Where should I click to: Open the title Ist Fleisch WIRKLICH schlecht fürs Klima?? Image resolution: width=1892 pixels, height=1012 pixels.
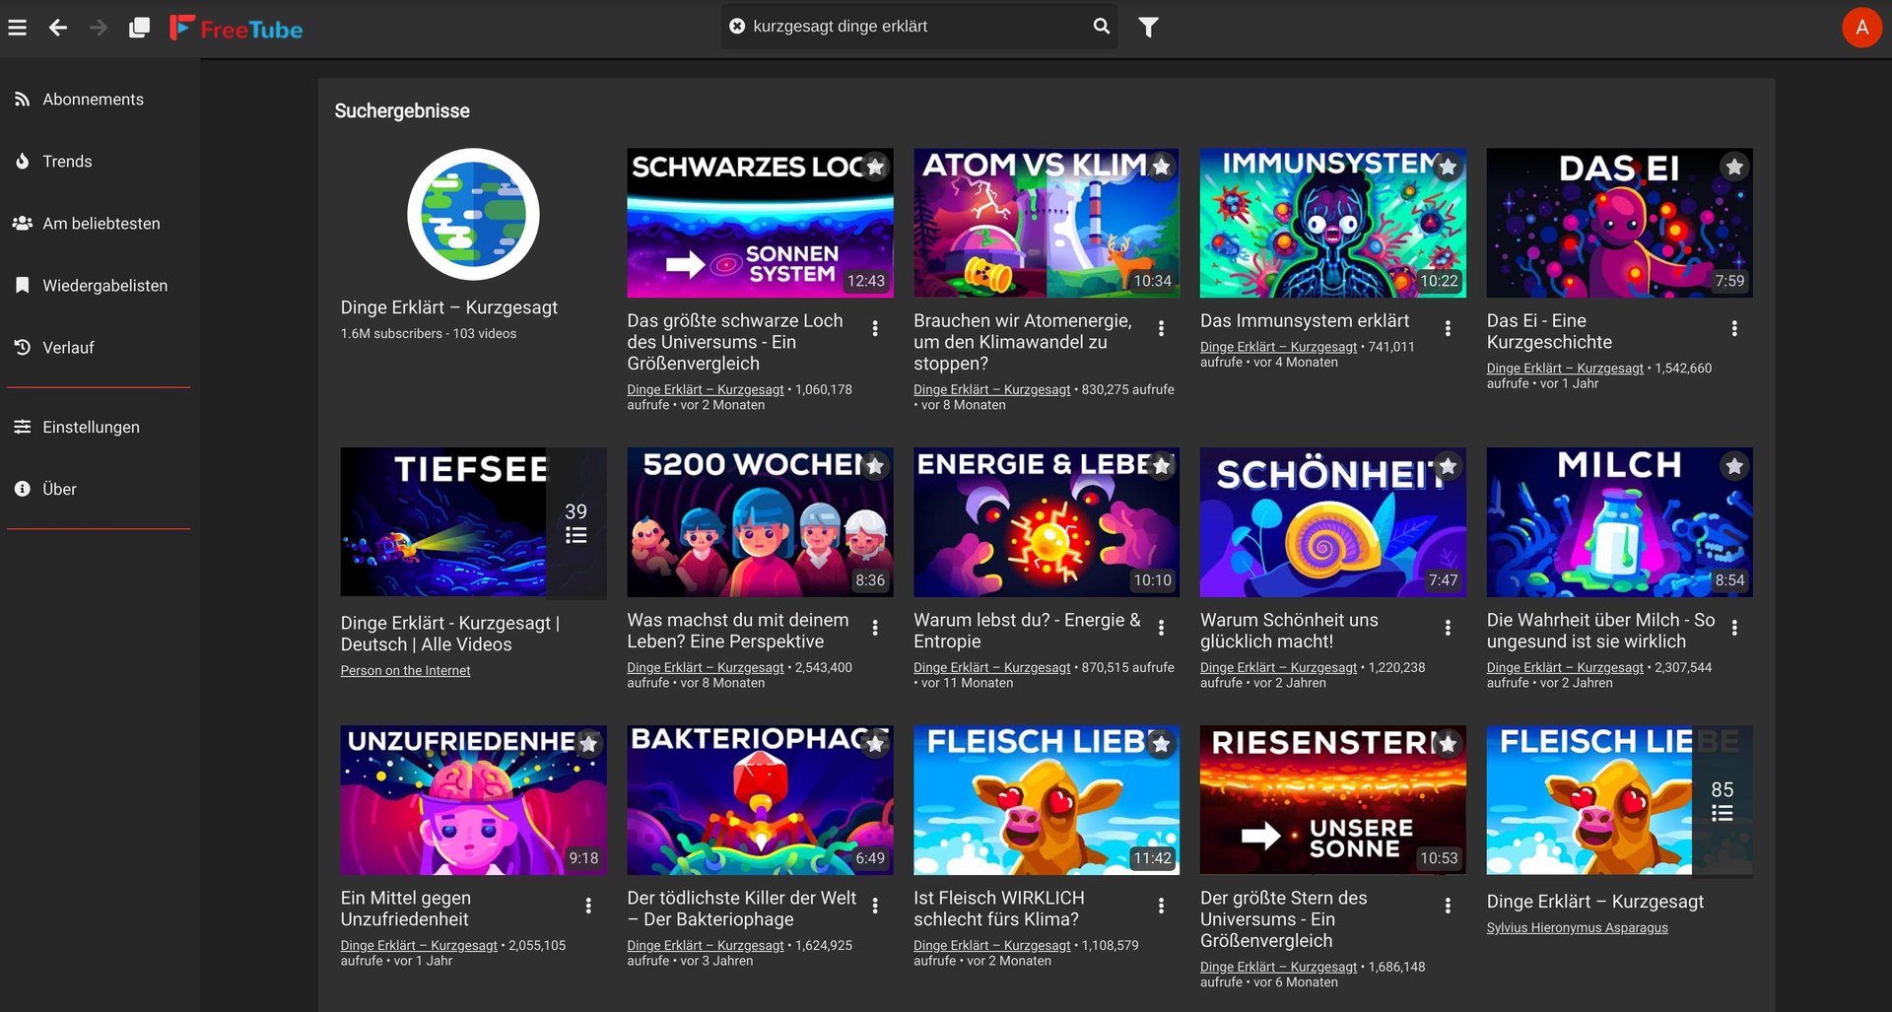[x=998, y=909]
